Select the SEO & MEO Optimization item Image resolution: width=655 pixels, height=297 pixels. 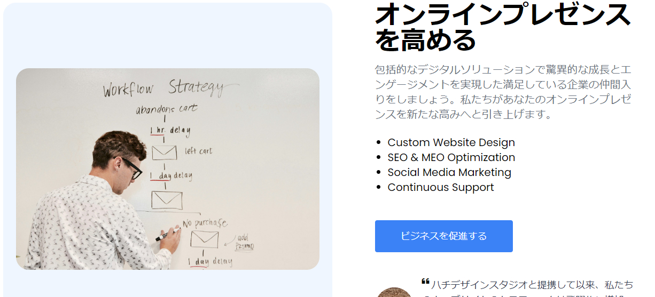[x=451, y=157]
